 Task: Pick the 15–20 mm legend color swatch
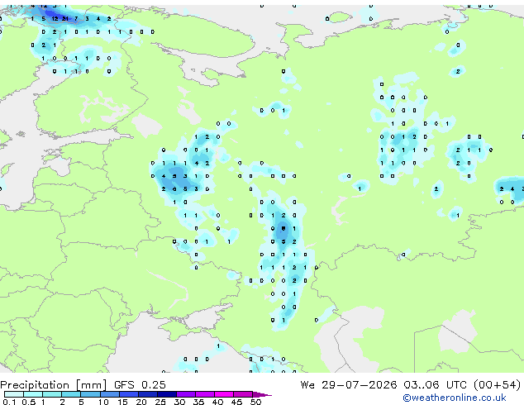pos(128,394)
